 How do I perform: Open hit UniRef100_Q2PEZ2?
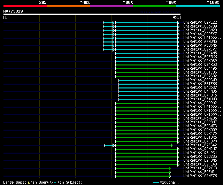coord(200,22)
